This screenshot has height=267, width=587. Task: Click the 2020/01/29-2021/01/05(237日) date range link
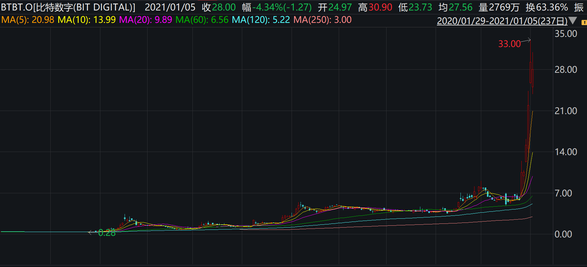pos(502,21)
